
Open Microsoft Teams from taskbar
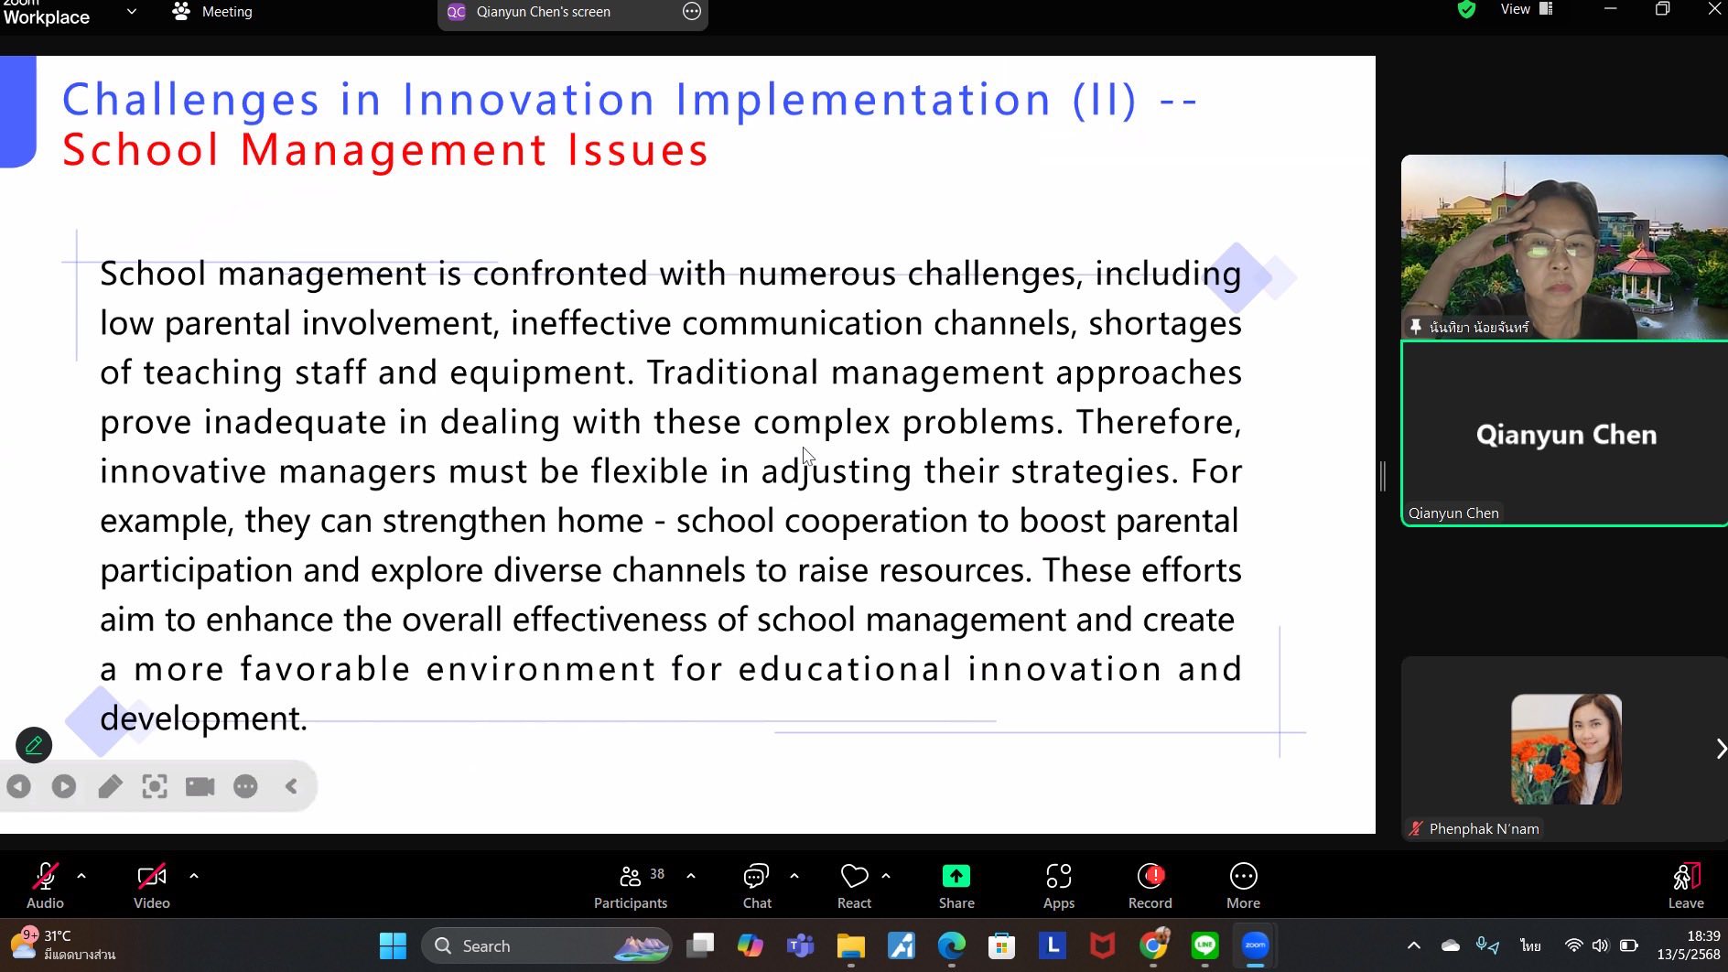tap(801, 945)
